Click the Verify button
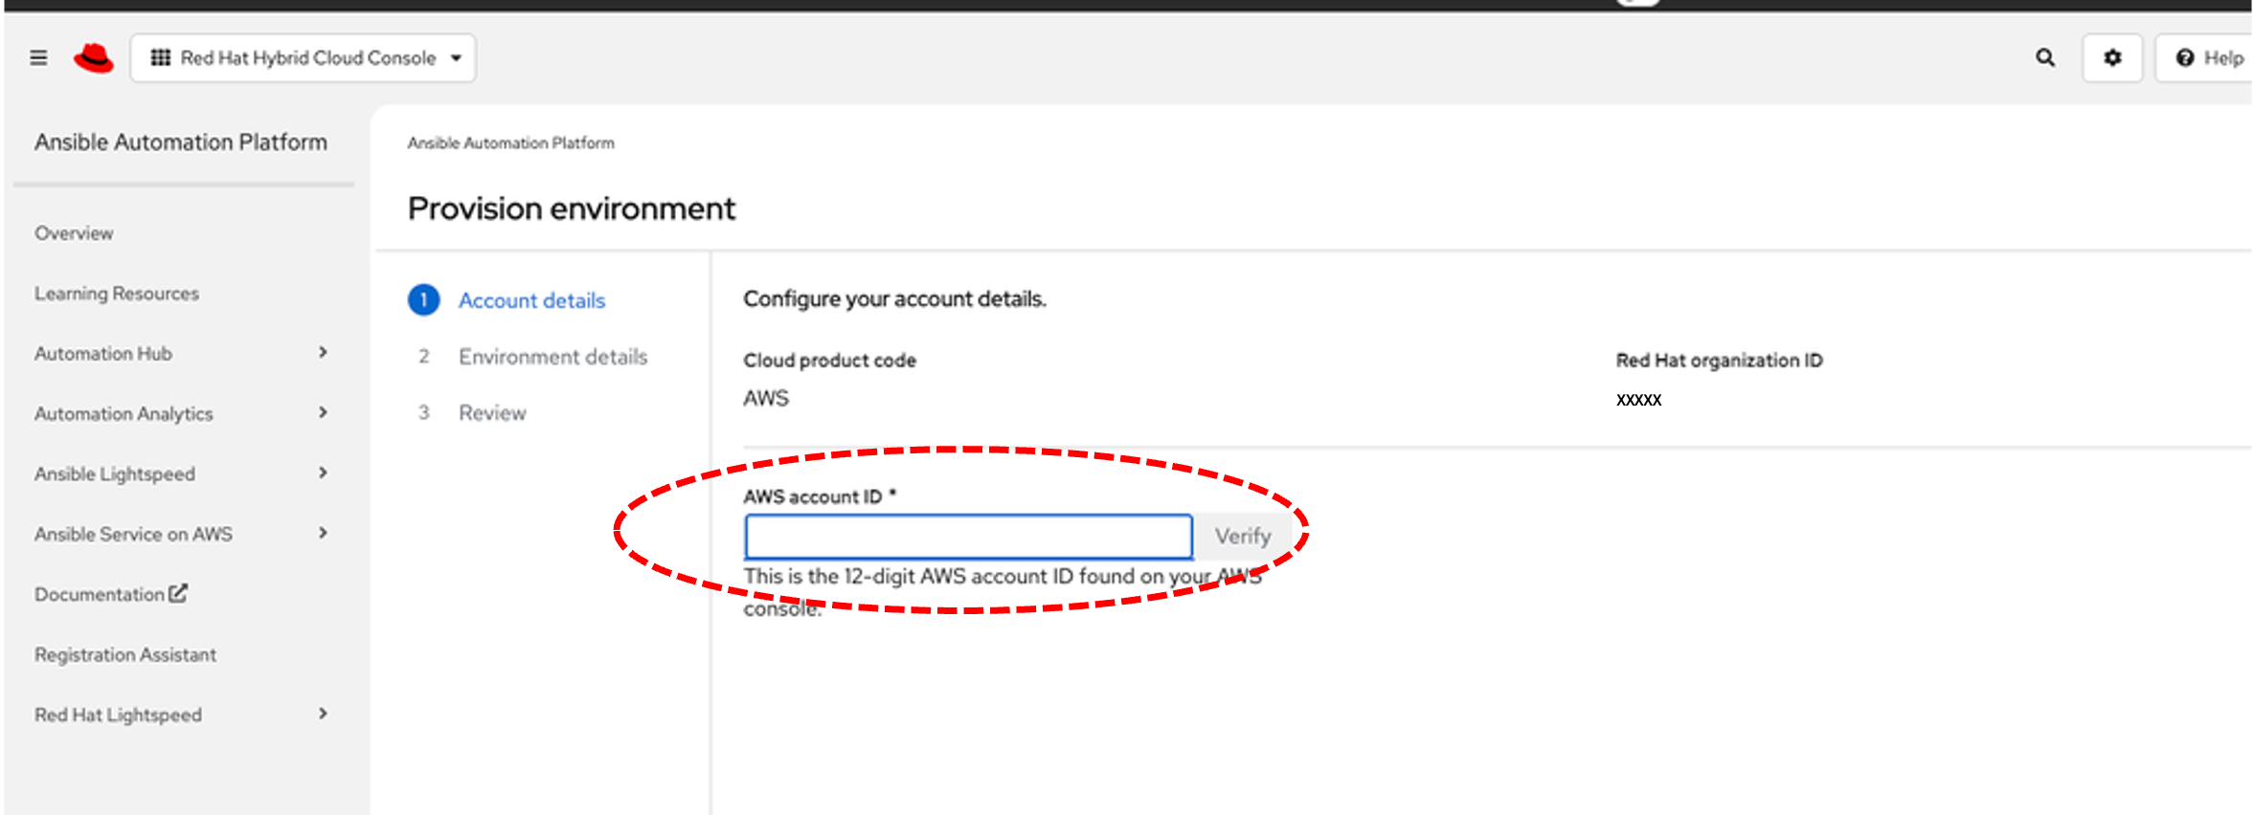The image size is (2255, 815). tap(1243, 537)
